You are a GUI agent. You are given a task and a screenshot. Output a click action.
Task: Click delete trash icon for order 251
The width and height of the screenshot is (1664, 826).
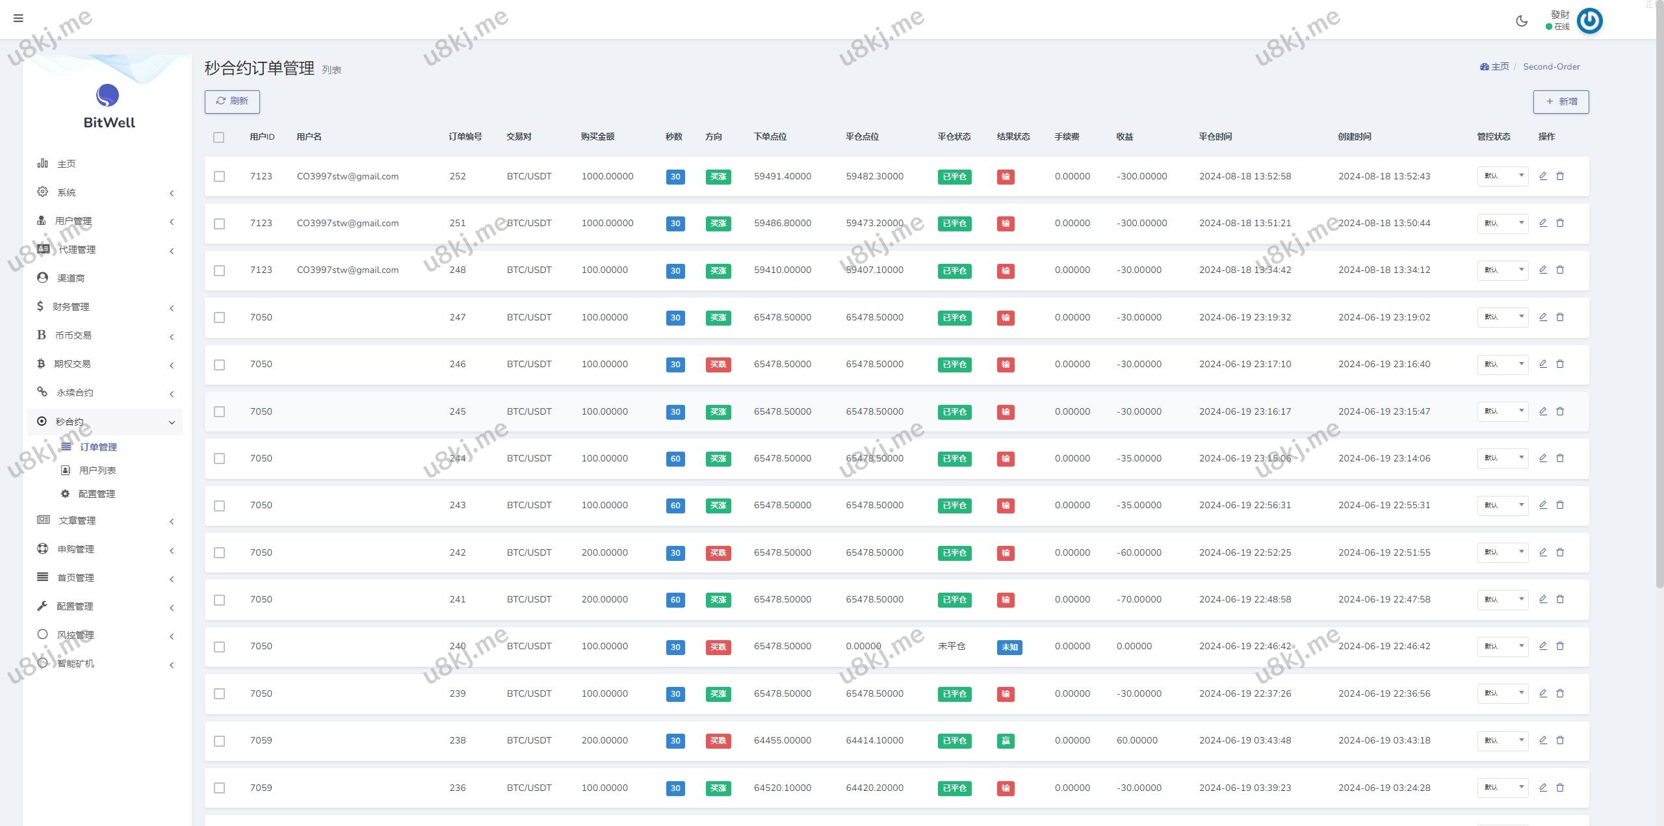coord(1560,223)
